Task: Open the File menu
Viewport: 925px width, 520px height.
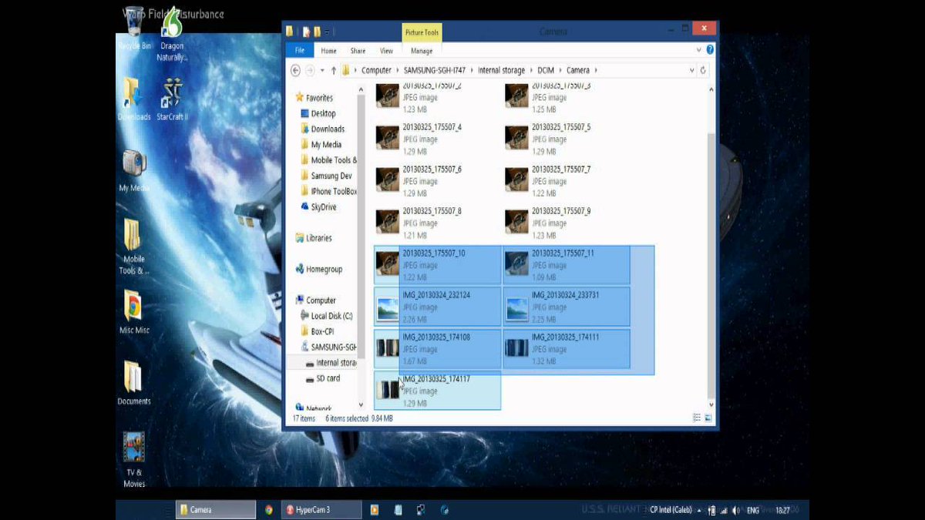Action: 299,50
